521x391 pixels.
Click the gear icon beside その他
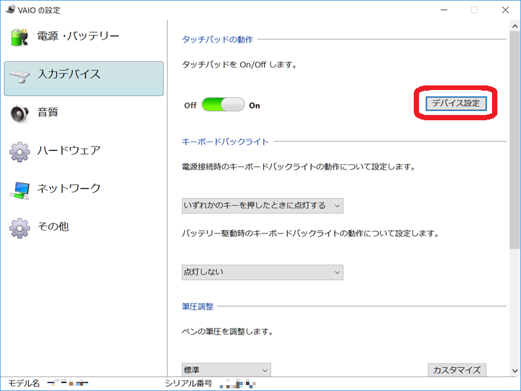coord(20,228)
